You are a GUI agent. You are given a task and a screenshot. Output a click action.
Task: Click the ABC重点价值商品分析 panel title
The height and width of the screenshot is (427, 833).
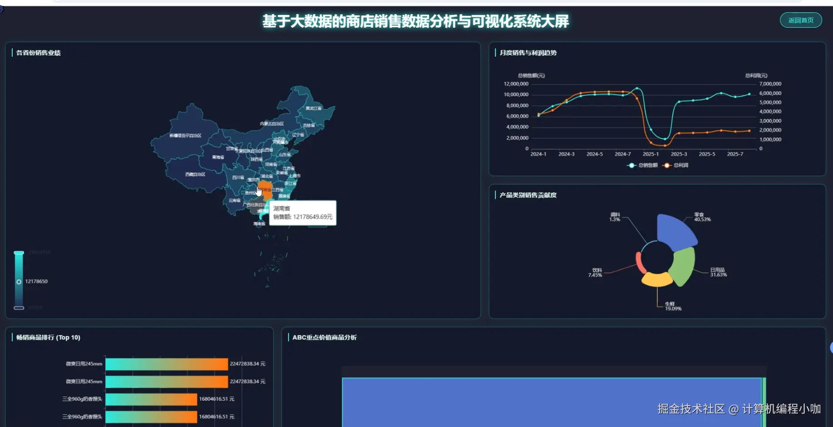pyautogui.click(x=324, y=338)
